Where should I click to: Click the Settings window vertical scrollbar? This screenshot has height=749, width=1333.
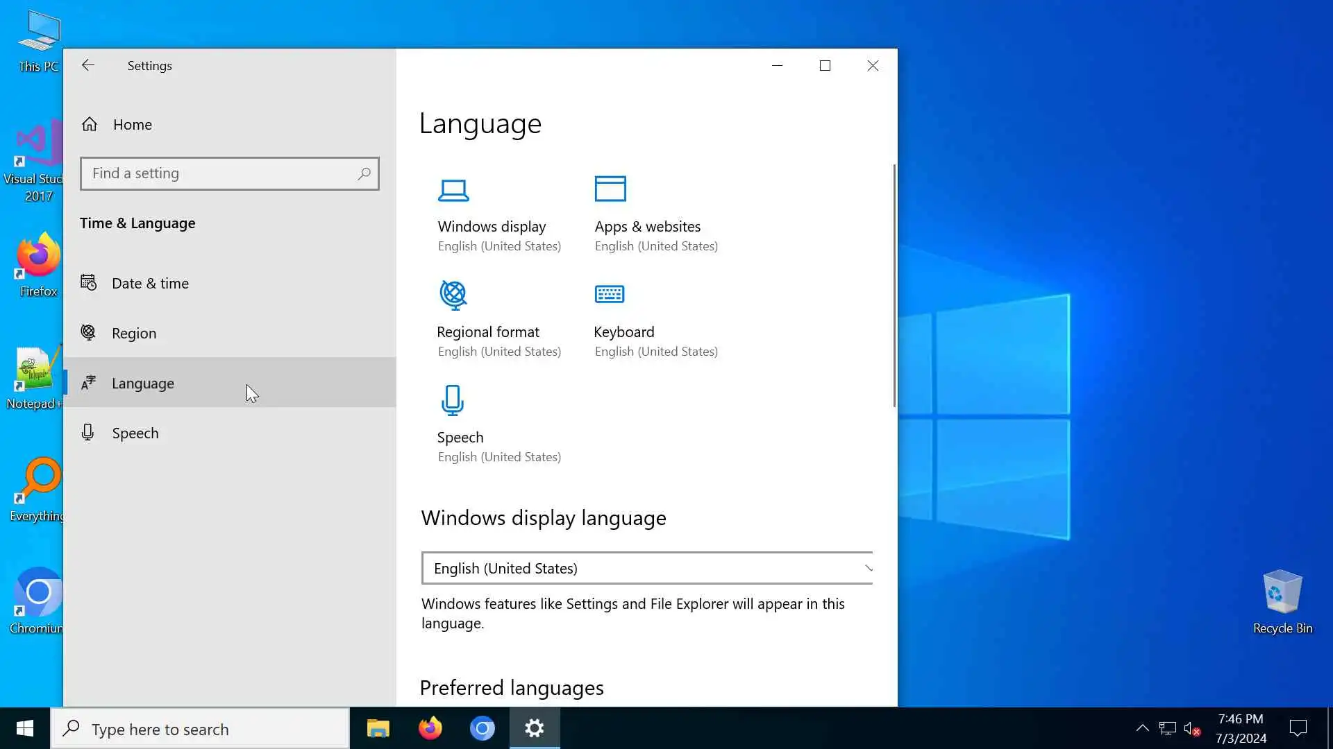point(894,284)
